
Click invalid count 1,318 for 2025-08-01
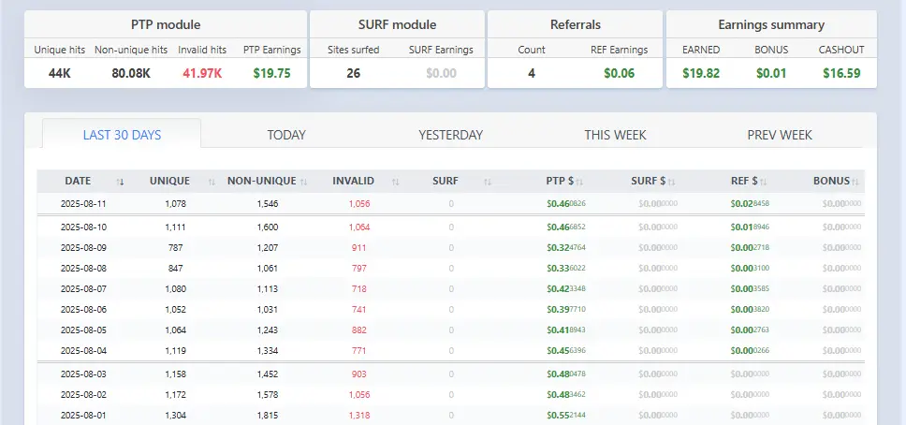[x=358, y=415]
